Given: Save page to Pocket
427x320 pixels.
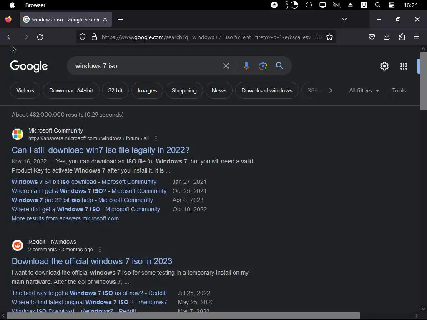Looking at the screenshot, I should (372, 37).
